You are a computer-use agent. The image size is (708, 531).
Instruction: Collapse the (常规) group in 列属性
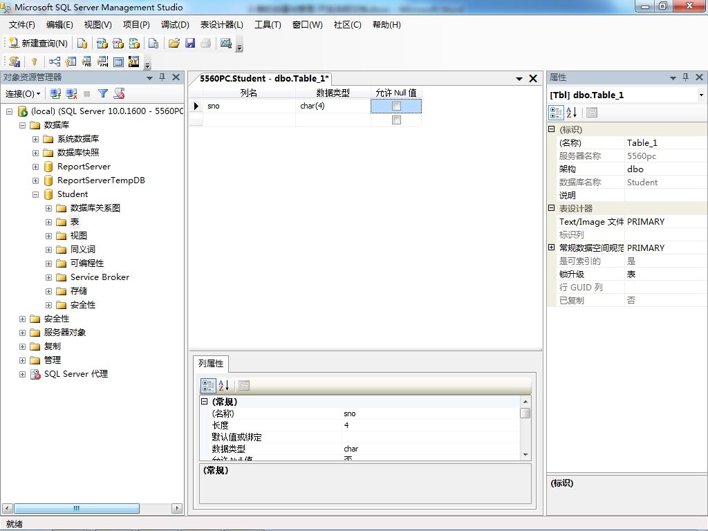(204, 402)
